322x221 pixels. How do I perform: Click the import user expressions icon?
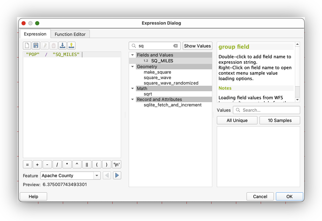tap(62, 45)
